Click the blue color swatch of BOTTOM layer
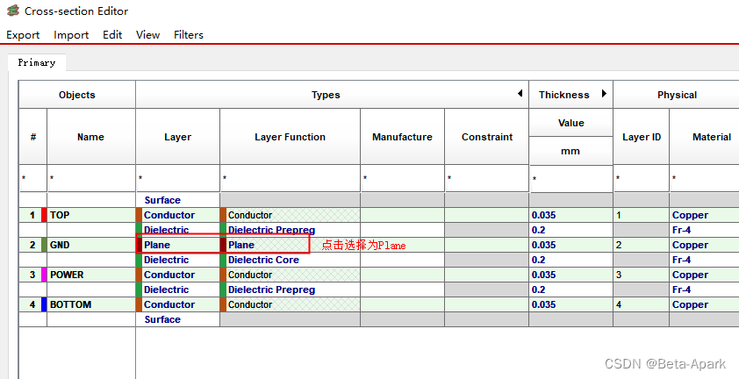Viewport: 739px width, 379px height. [44, 304]
